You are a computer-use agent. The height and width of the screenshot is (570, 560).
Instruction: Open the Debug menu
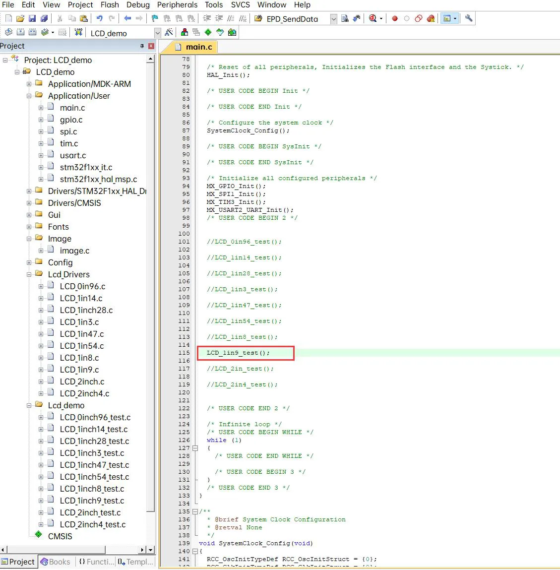[138, 5]
